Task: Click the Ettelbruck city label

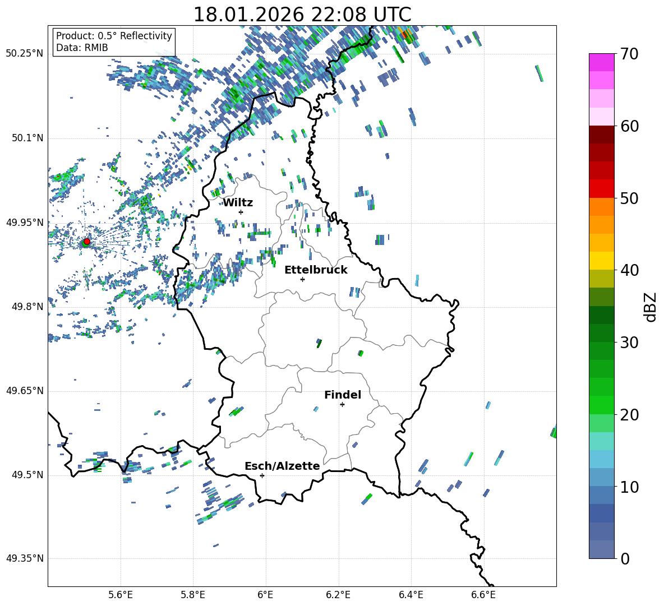Action: click(316, 270)
